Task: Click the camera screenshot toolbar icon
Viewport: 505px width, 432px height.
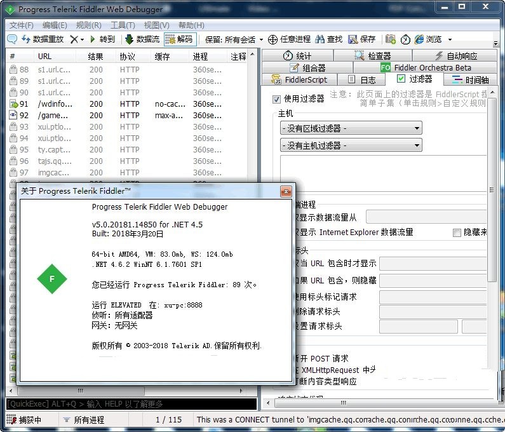Action: tap(391, 39)
